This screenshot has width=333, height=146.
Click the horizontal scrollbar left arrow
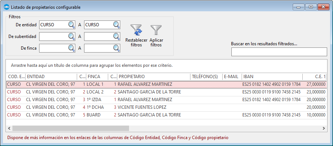(x=9, y=128)
